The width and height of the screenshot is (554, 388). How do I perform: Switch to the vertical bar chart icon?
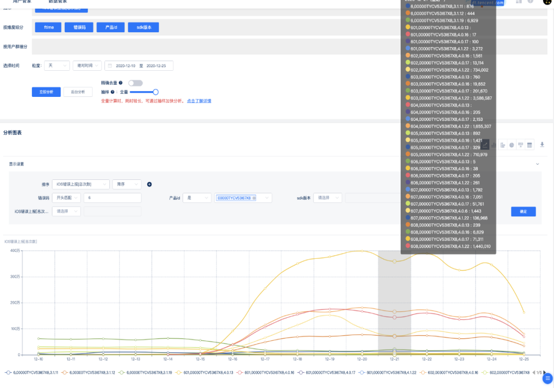[493, 145]
